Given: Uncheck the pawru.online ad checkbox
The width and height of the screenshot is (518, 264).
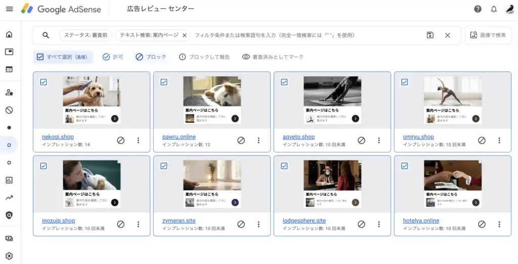Looking at the screenshot, I should pyautogui.click(x=164, y=82).
